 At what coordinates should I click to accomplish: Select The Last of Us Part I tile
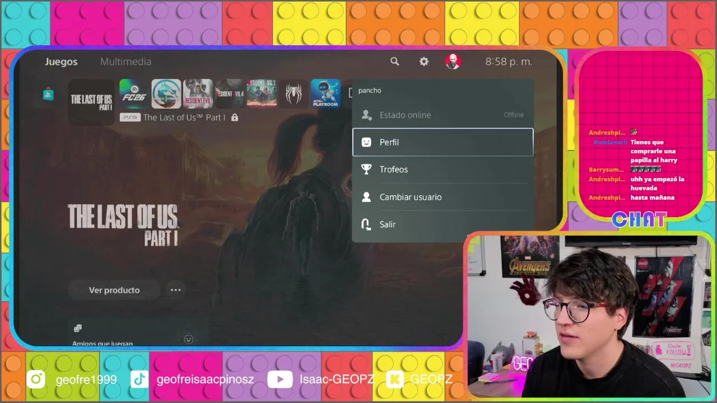(x=91, y=102)
